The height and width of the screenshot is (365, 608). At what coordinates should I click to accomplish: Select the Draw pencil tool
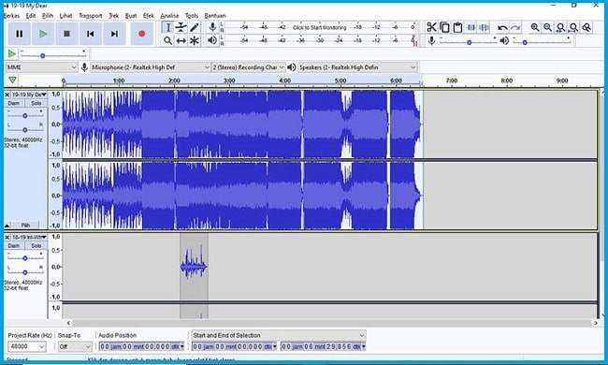coord(195,27)
